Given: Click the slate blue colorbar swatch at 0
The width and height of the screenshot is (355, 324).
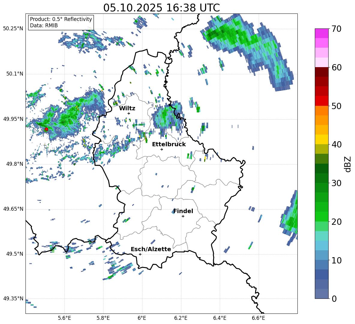Looking at the screenshot, I should (321, 294).
